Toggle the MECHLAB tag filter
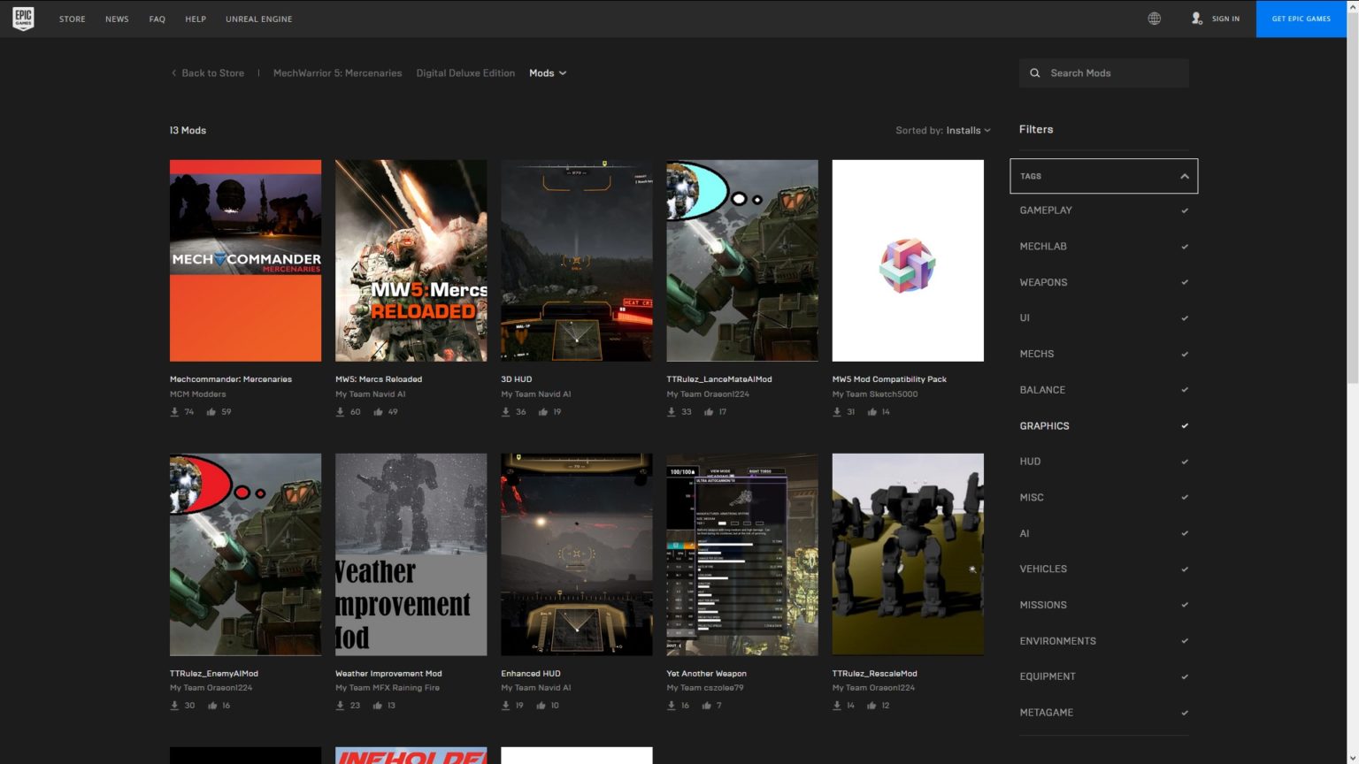 pos(1104,247)
